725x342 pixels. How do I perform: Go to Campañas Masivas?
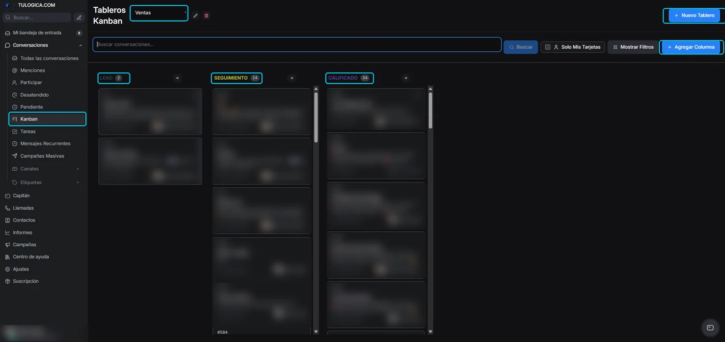42,156
